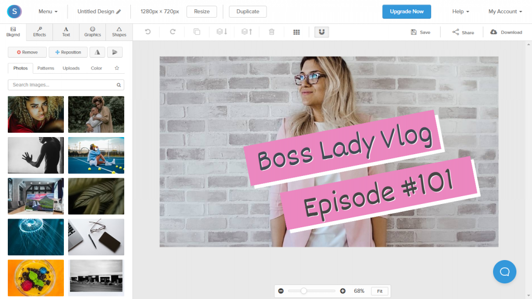Screen dimensions: 532x299
Task: Show favorite images via the star
Action: [x=117, y=68]
